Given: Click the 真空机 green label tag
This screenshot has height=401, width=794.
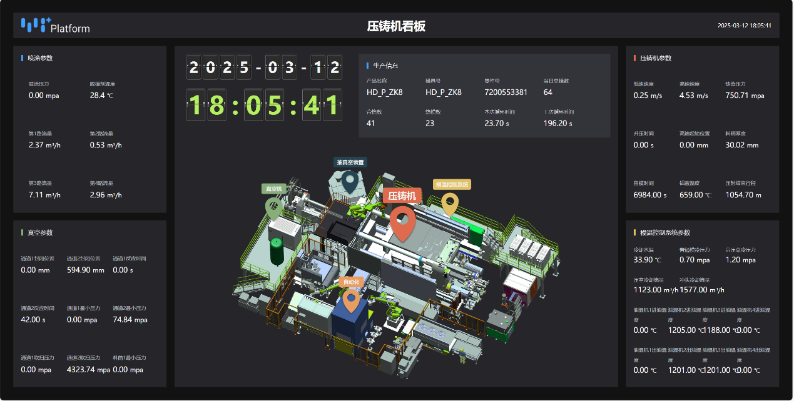Looking at the screenshot, I should point(273,189).
